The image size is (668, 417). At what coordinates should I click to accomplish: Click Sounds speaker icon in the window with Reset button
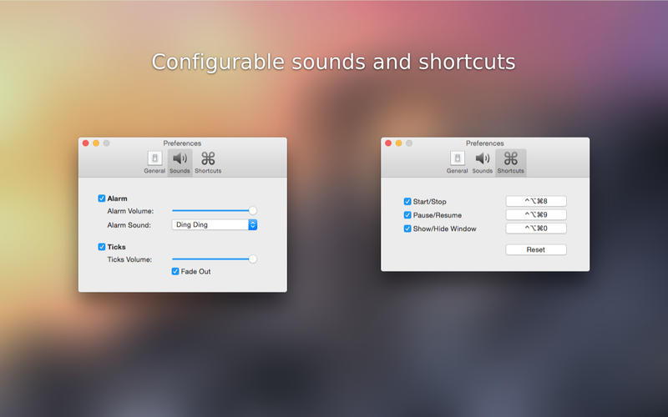click(x=483, y=159)
